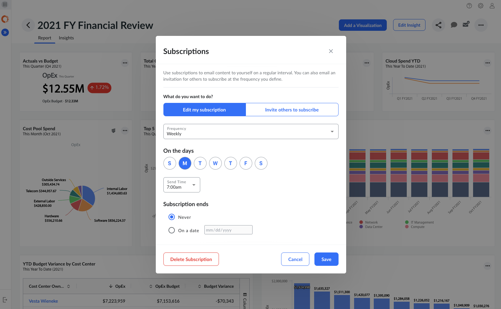Save the subscription settings
The image size is (501, 309).
[326, 259]
